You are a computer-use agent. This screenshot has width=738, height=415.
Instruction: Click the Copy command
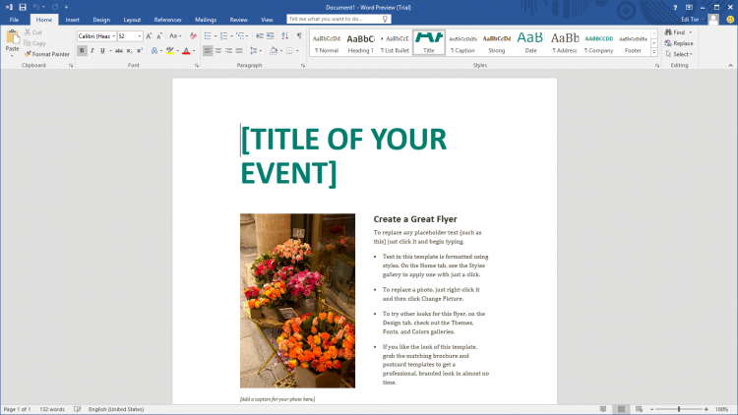[34, 43]
